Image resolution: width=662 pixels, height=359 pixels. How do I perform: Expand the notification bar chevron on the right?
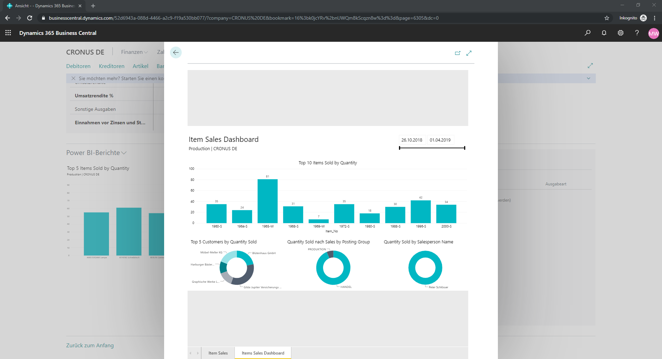[589, 78]
